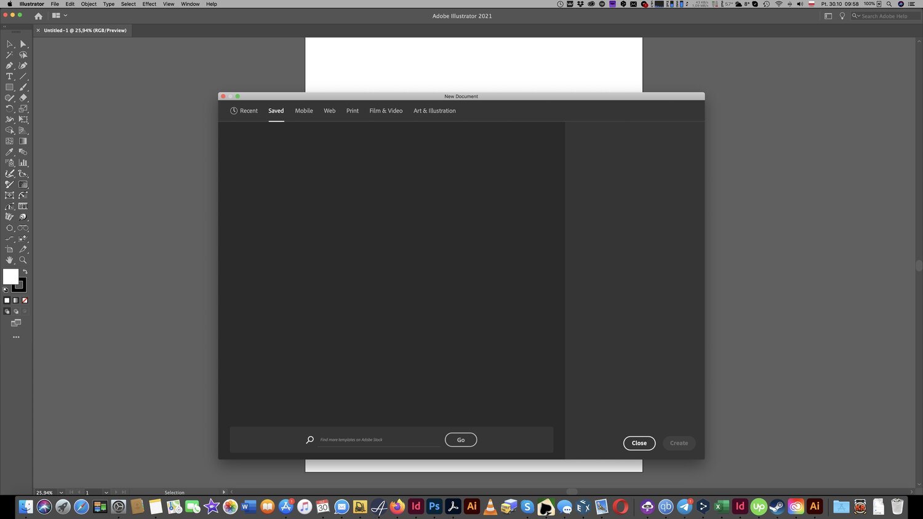Open the Effect menu

click(150, 4)
